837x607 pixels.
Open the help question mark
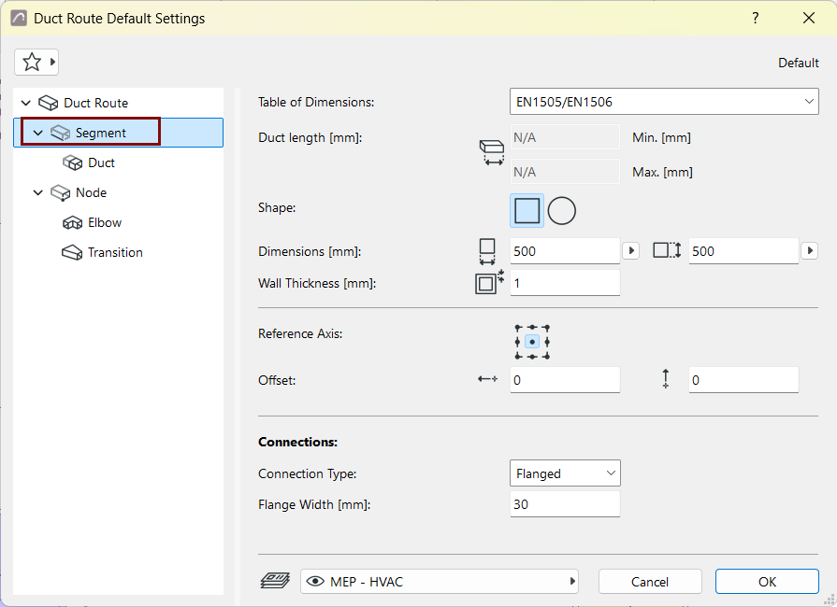click(756, 18)
